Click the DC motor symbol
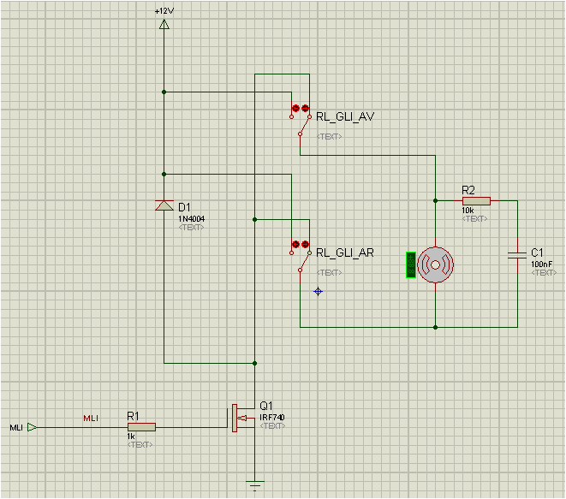The image size is (566, 499). coord(435,264)
